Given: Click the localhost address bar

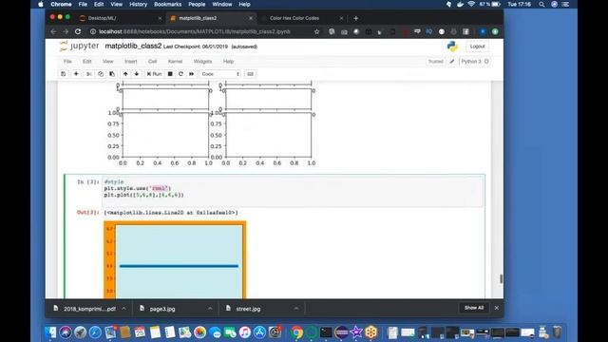Looking at the screenshot, I should 195,31.
